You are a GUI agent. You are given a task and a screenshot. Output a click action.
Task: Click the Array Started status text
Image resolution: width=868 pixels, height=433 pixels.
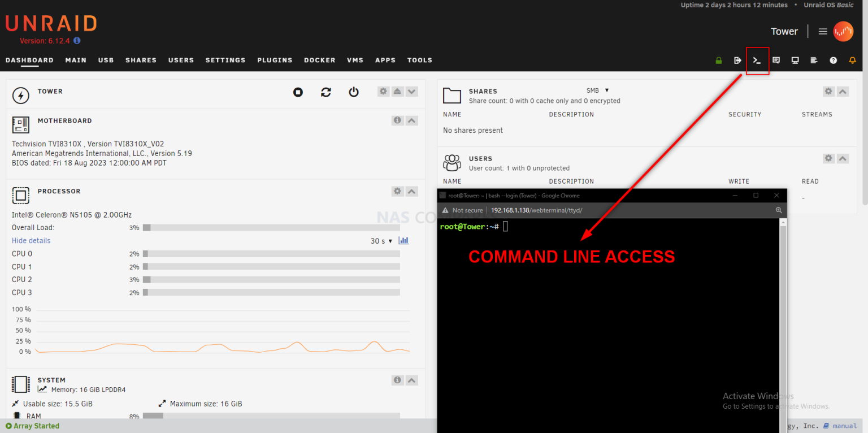[32, 426]
